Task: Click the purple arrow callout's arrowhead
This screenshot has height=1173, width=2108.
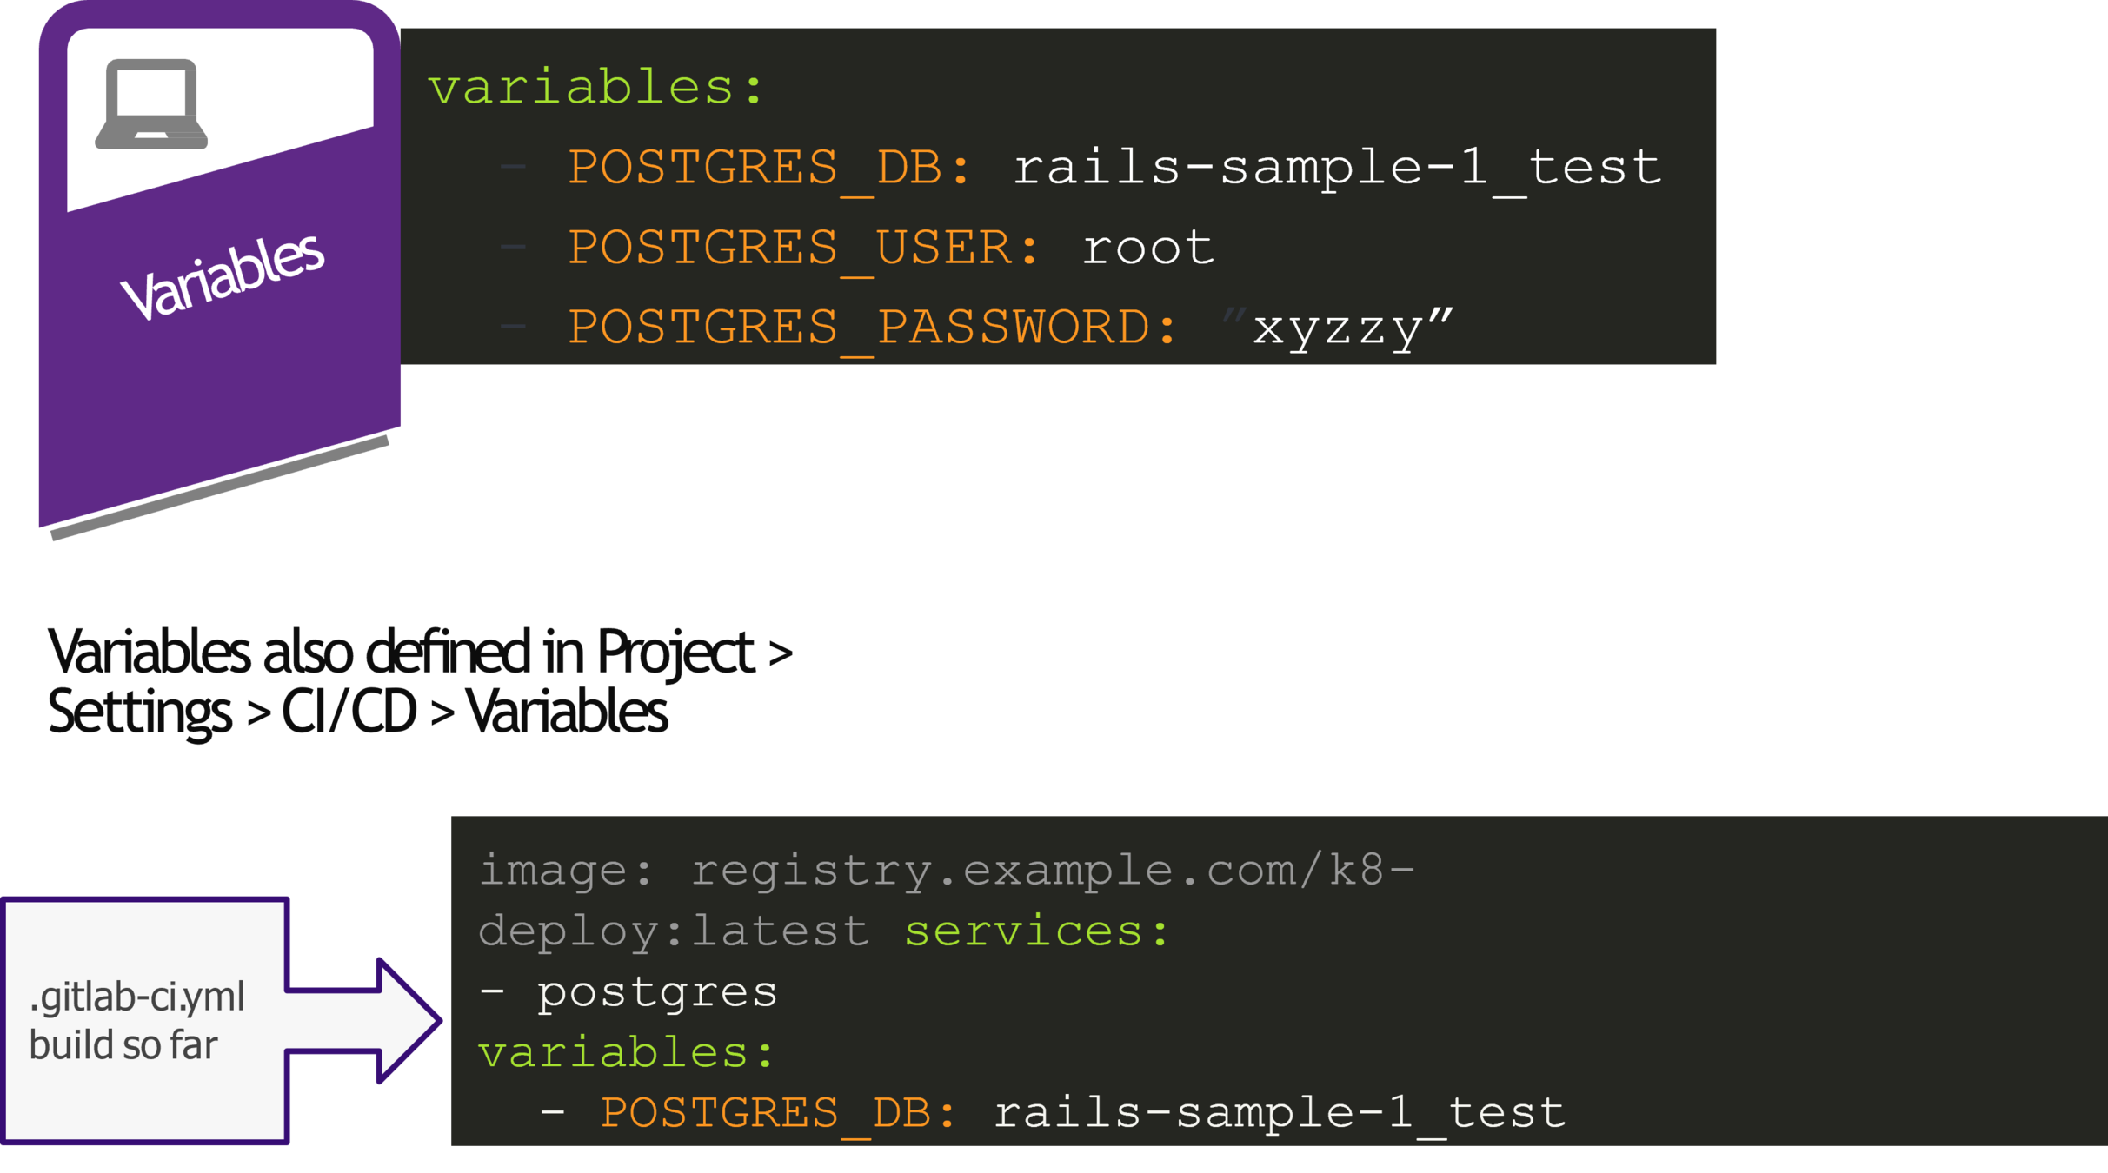Action: click(410, 1021)
